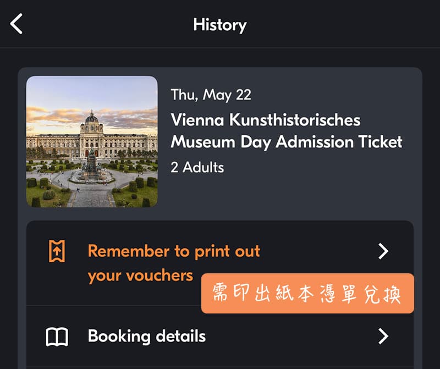Tap the '2 Adults' guest count
The width and height of the screenshot is (440, 369).
[197, 167]
